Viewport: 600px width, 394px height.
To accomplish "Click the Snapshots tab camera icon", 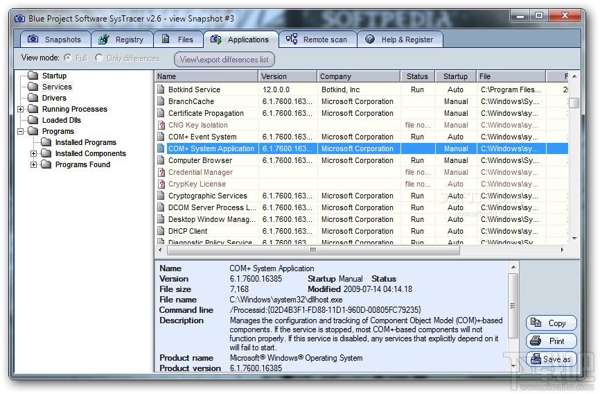I will pos(32,40).
